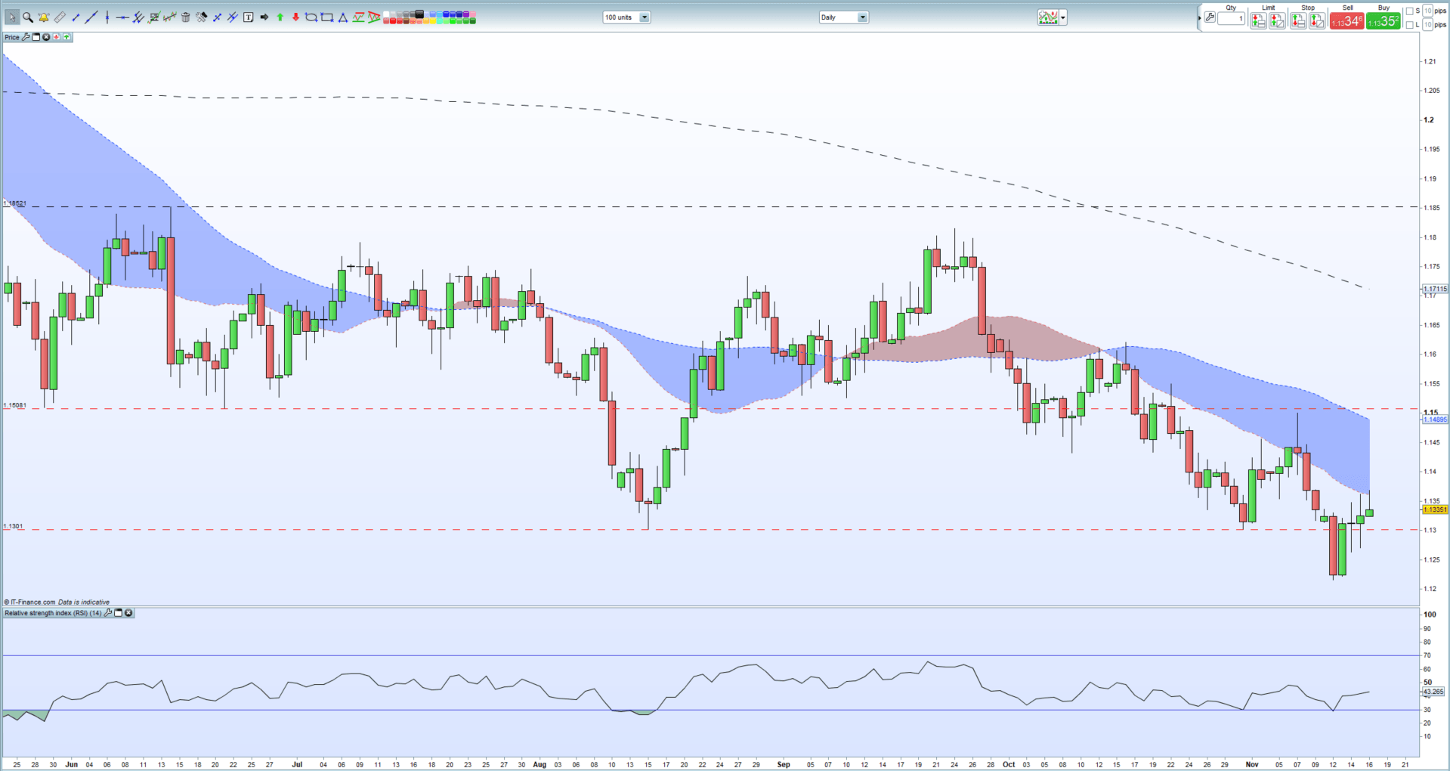This screenshot has height=771, width=1450.
Task: Click the red Sell price button
Action: [1347, 20]
